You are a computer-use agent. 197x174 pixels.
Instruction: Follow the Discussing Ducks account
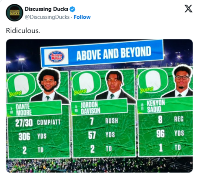click(x=82, y=17)
